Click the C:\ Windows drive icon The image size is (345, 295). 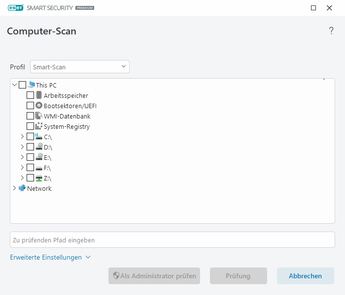point(39,137)
